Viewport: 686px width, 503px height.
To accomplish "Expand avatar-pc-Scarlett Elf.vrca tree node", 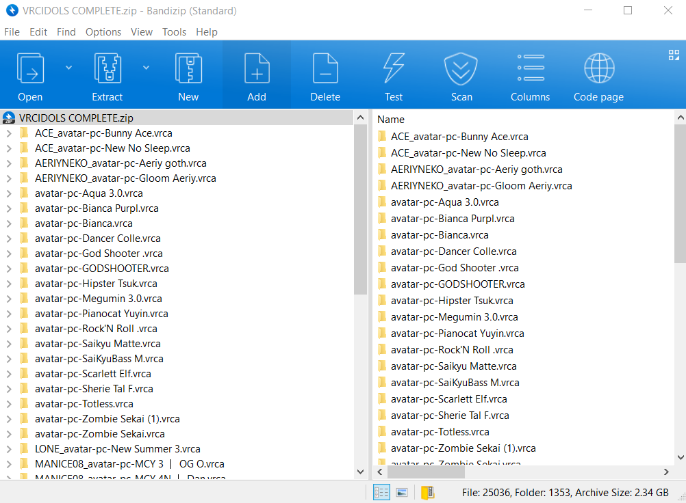I will pyautogui.click(x=9, y=375).
